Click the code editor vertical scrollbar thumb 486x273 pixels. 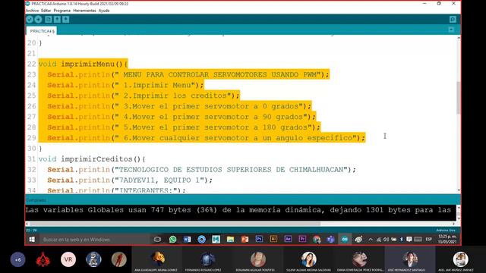(x=459, y=98)
